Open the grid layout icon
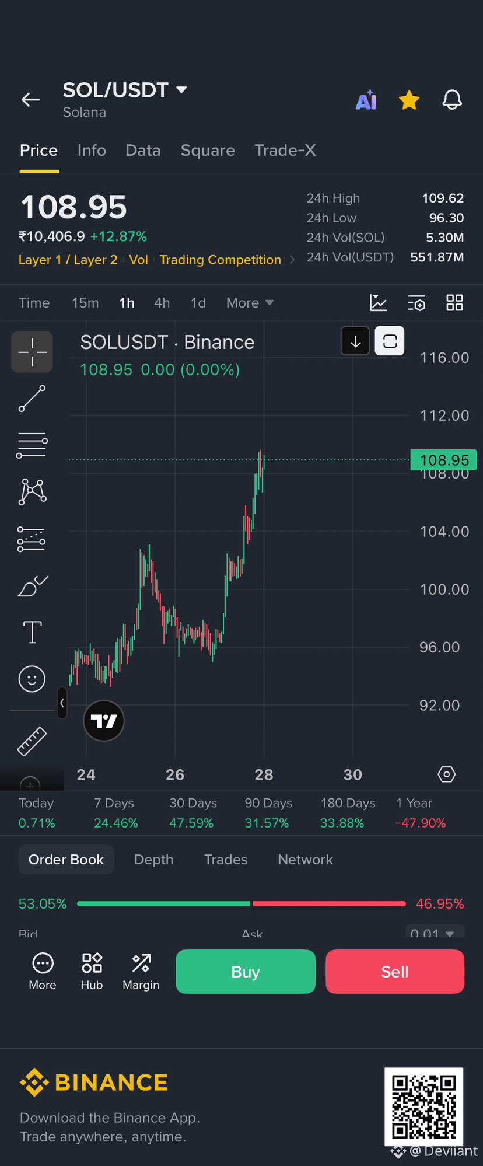The width and height of the screenshot is (483, 1166). point(454,302)
